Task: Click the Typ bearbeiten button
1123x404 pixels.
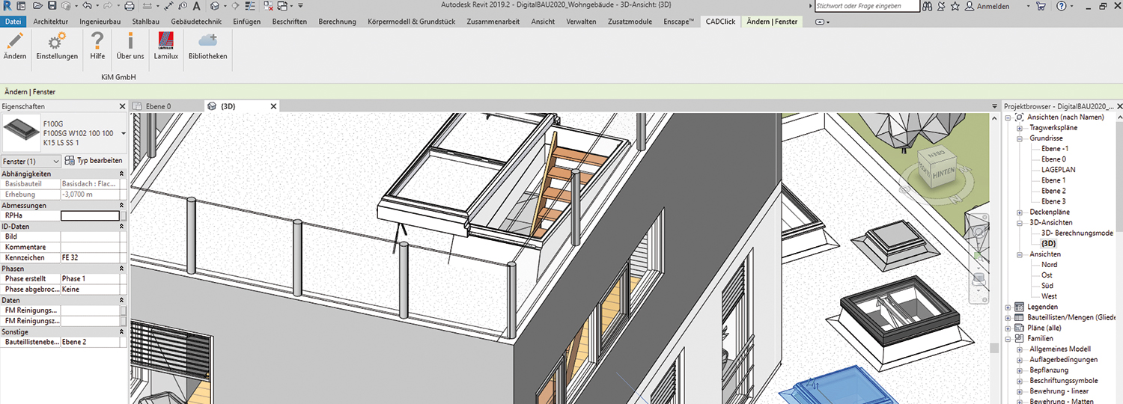Action: coord(94,161)
